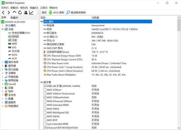Click the 芯片组 chipset icon
The height and width of the screenshot is (130, 181).
pos(10,51)
